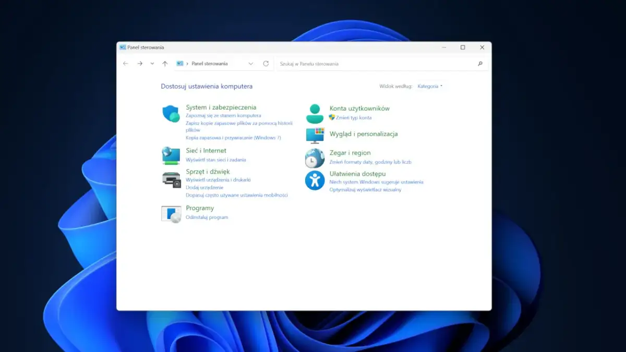
Task: Click the Konta użytkowników person icon
Action: tap(315, 113)
